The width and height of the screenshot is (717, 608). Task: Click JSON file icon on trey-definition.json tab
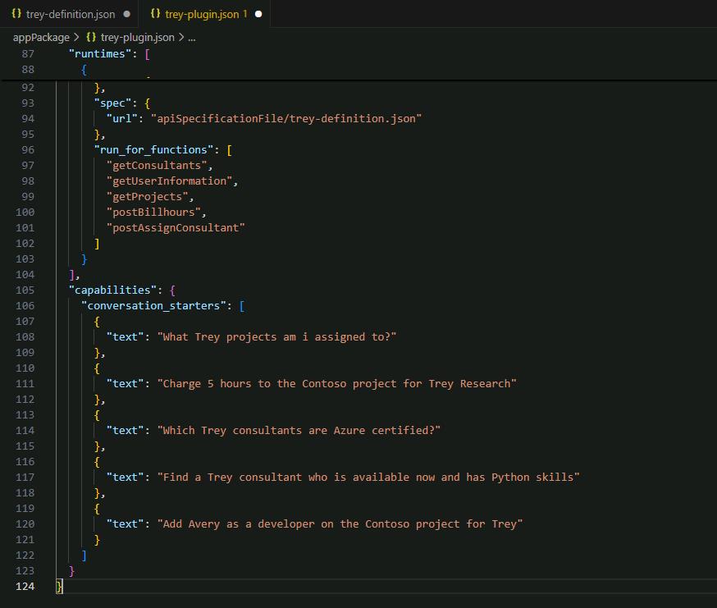pos(16,14)
